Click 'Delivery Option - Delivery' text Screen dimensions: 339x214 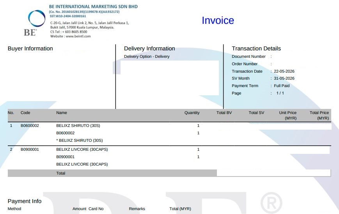click(147, 57)
